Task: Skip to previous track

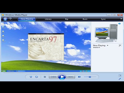Action: (53, 77)
